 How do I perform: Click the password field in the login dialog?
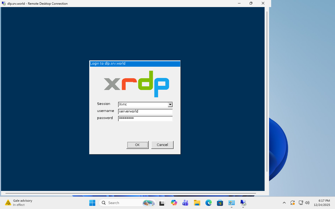coord(145,118)
